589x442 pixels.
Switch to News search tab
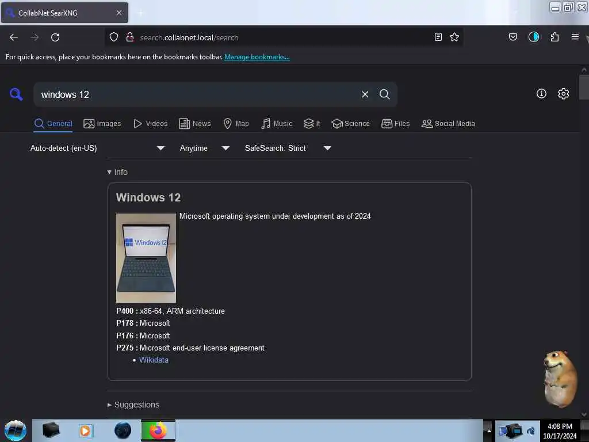point(194,124)
